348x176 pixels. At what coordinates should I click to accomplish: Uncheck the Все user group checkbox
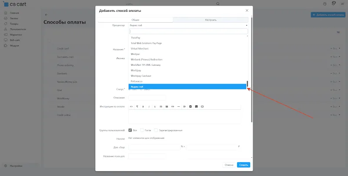130,130
